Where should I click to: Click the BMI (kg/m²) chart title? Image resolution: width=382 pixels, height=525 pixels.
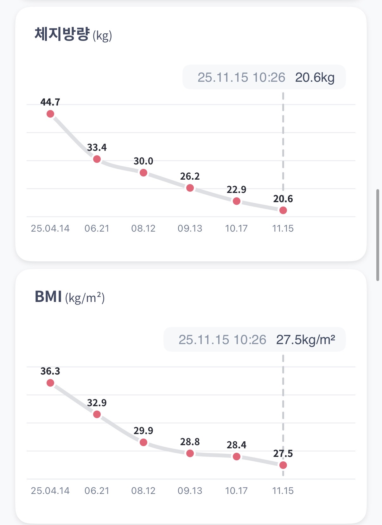[70, 297]
